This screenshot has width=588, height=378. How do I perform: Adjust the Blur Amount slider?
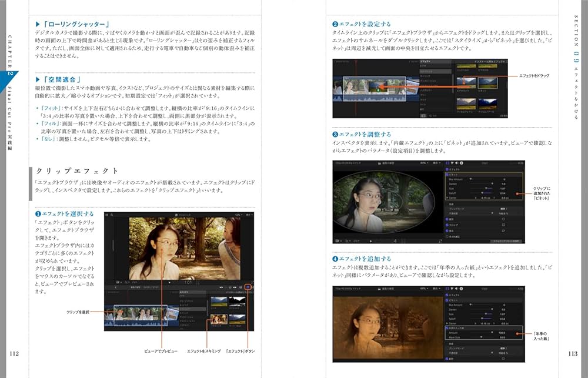point(471,179)
